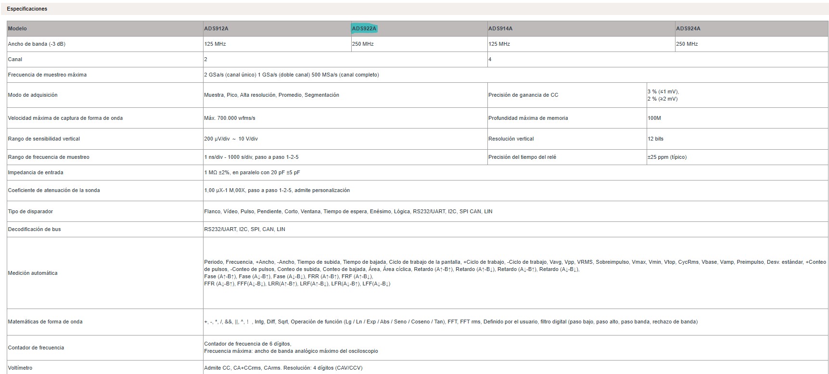
Task: Click the 12 bits vertical resolution value
Action: coord(655,139)
